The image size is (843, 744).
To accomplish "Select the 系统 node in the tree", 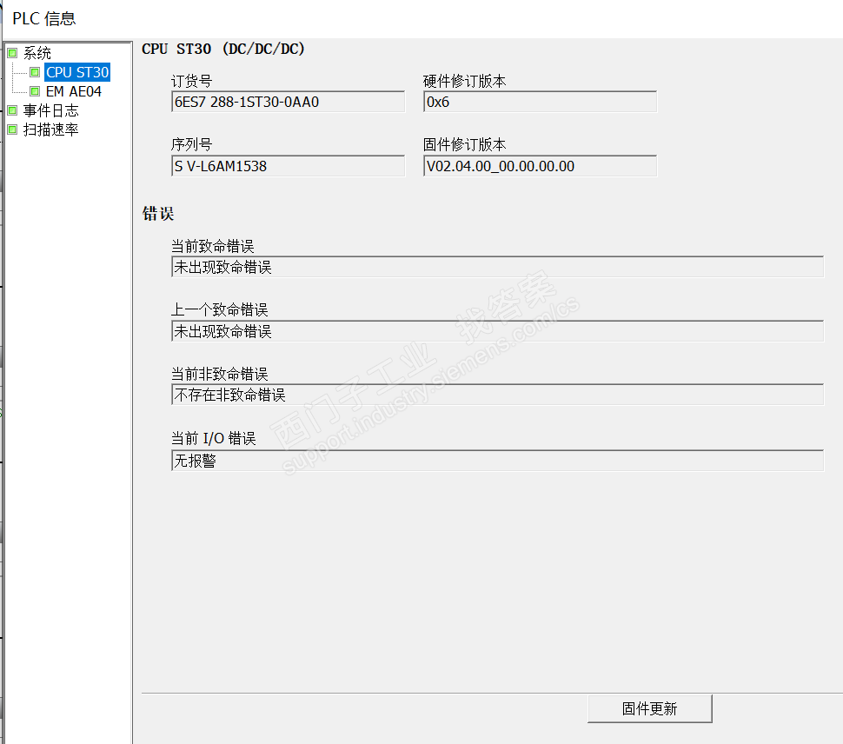I will click(x=37, y=53).
